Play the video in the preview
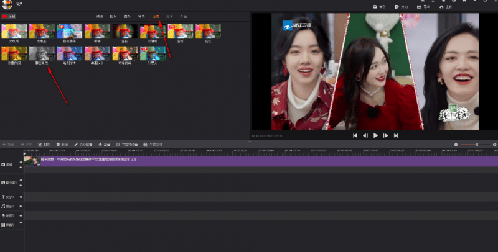This screenshot has width=498, height=252. pos(375,135)
